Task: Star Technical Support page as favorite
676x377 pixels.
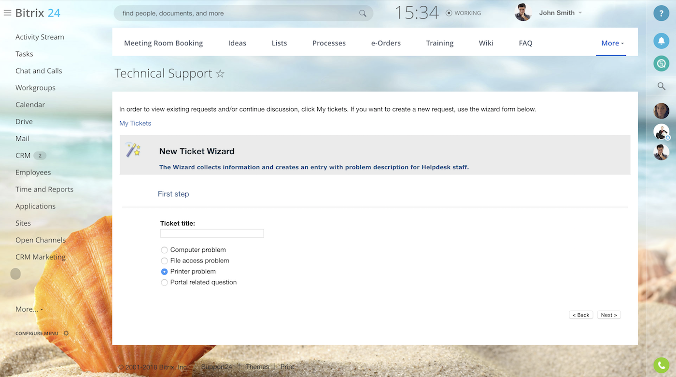Action: coord(220,74)
